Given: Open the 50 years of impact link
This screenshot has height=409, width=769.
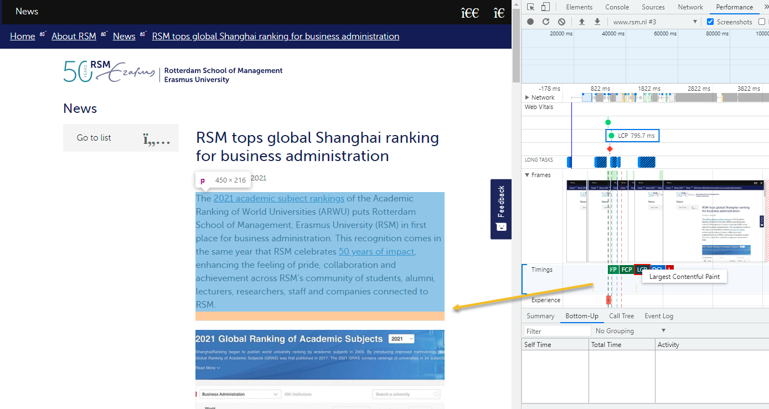Looking at the screenshot, I should pyautogui.click(x=376, y=251).
